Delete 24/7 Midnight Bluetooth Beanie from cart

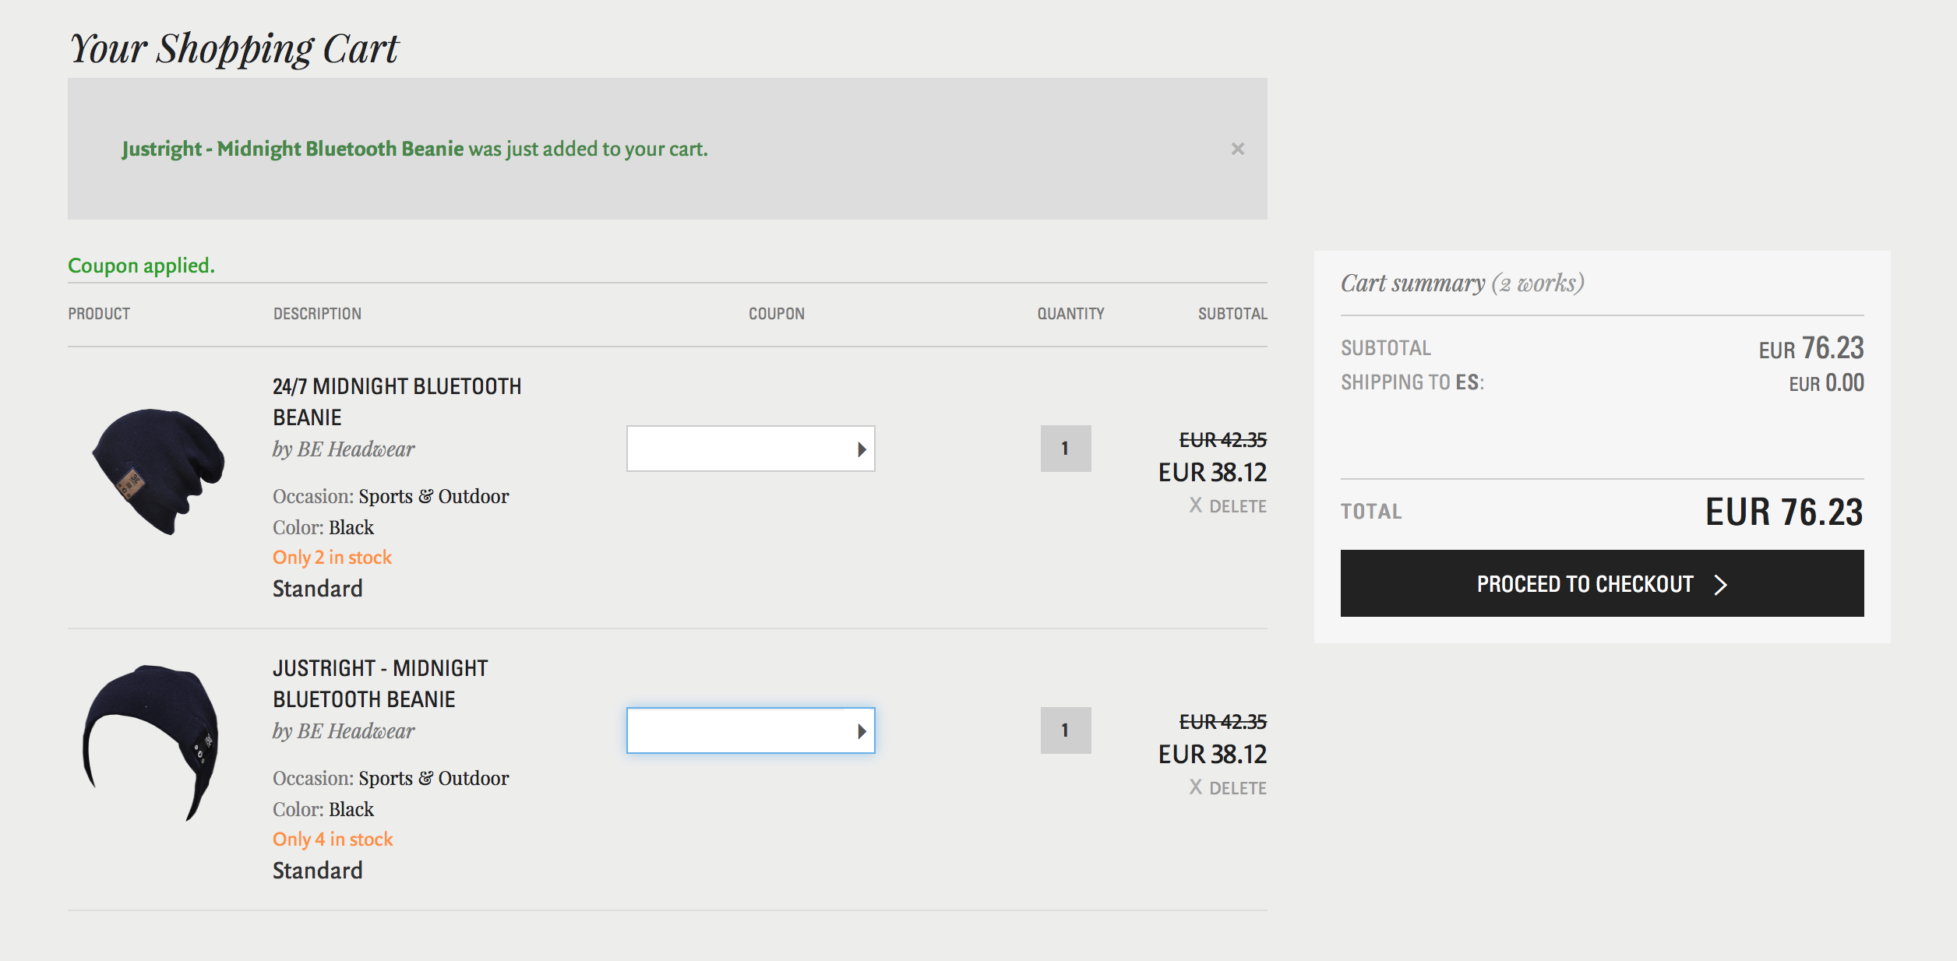point(1228,506)
